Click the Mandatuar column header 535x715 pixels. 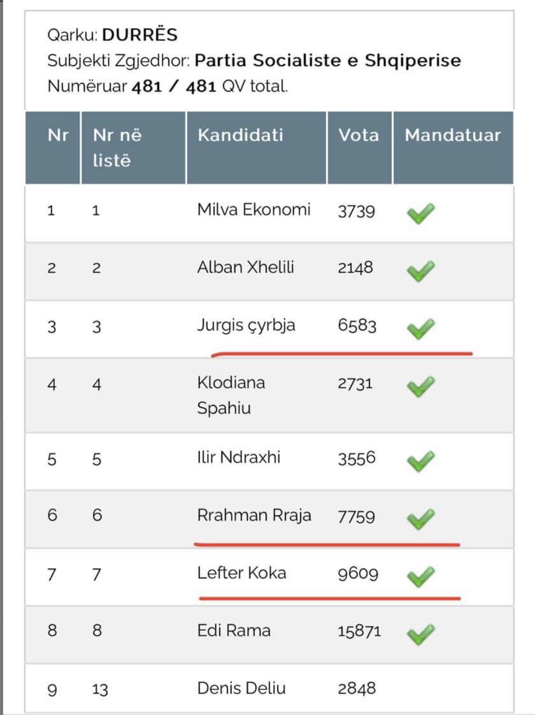[x=453, y=135]
